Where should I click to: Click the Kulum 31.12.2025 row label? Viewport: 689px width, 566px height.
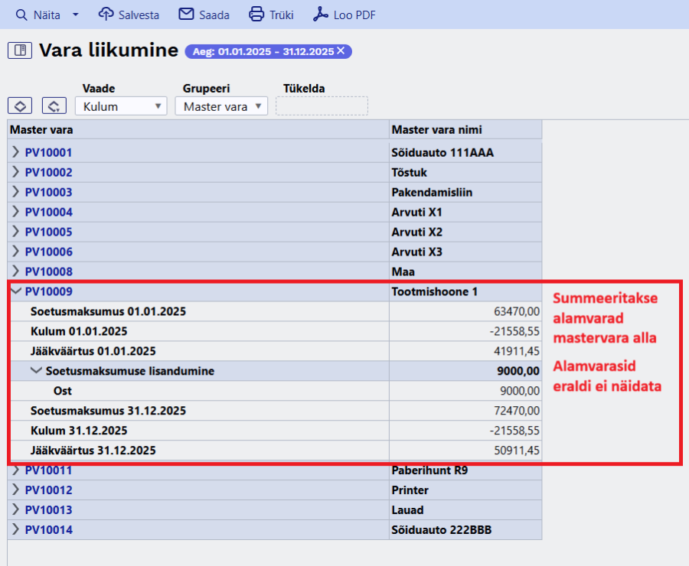pyautogui.click(x=79, y=431)
